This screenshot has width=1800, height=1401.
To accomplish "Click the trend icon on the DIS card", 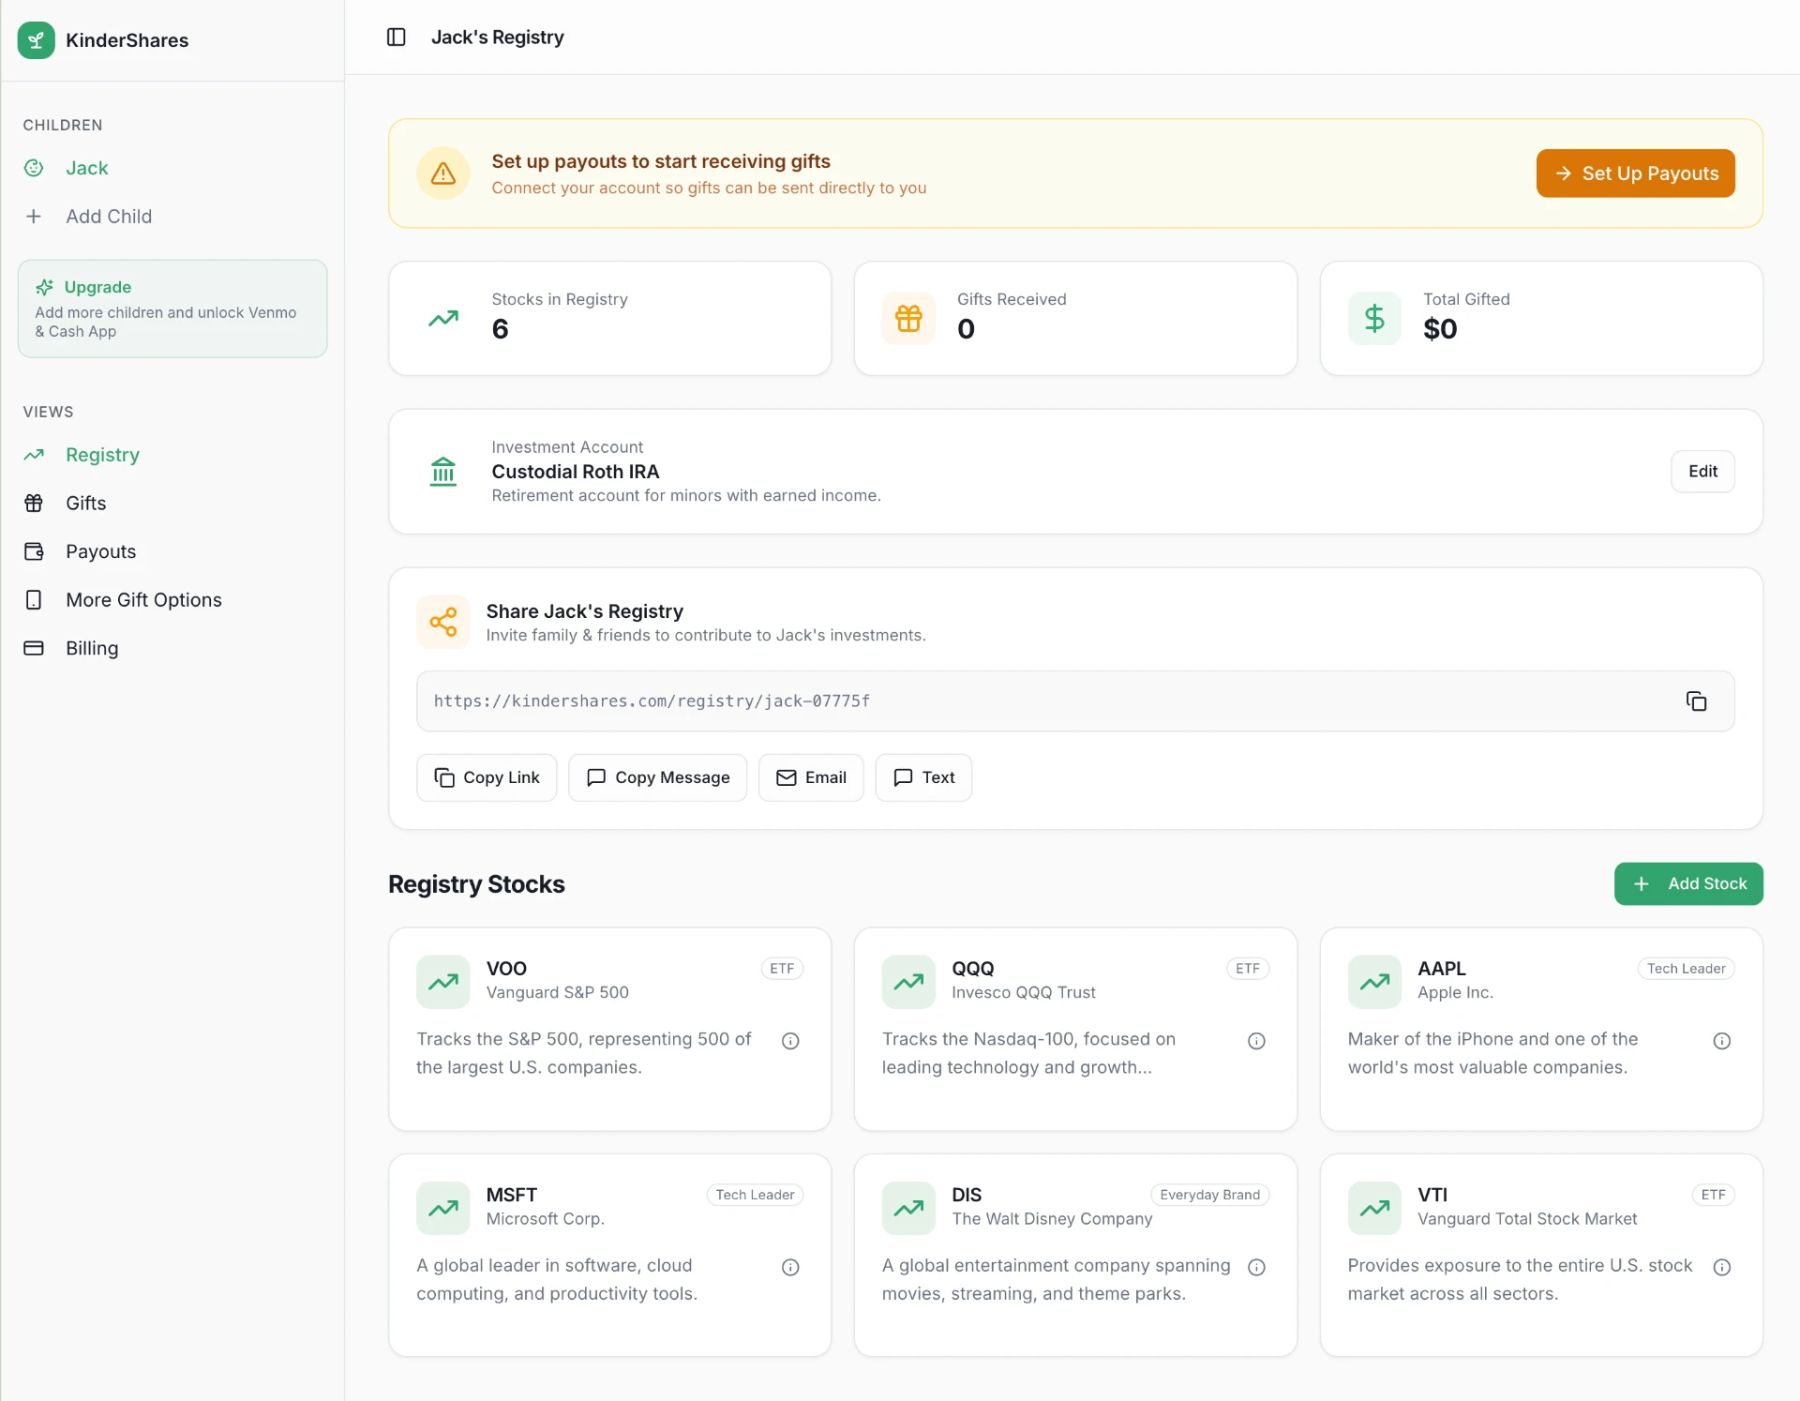I will (908, 1209).
